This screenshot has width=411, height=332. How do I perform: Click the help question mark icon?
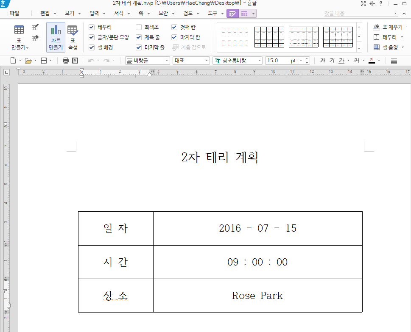381,4
